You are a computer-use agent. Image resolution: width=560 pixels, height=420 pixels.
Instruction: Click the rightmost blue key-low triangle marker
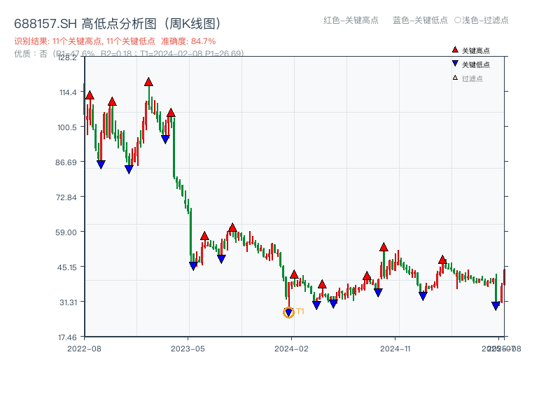[496, 304]
